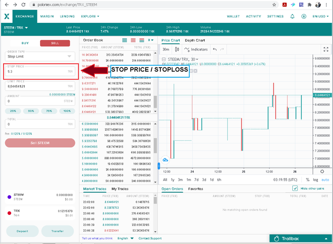
Task: Click the Limit Price input field
Action: tap(40, 86)
